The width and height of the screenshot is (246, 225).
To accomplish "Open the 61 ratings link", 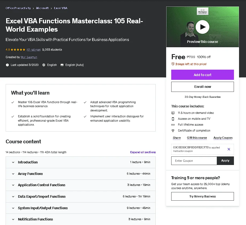I will [x=33, y=50].
